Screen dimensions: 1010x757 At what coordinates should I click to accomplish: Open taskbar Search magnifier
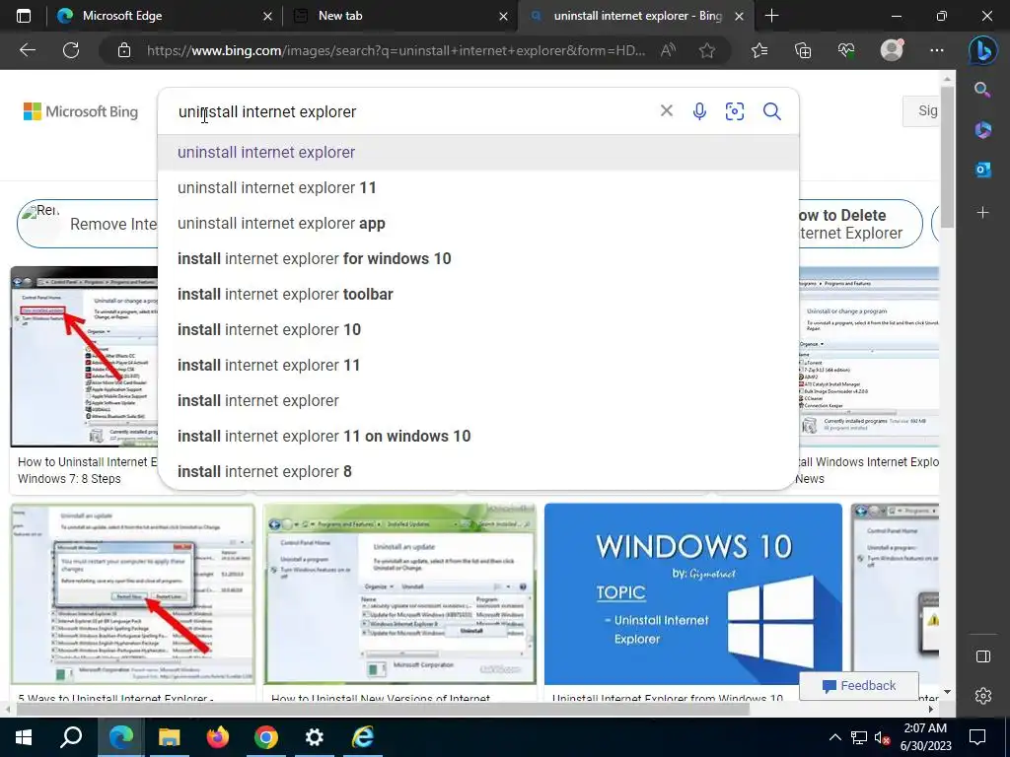point(71,737)
